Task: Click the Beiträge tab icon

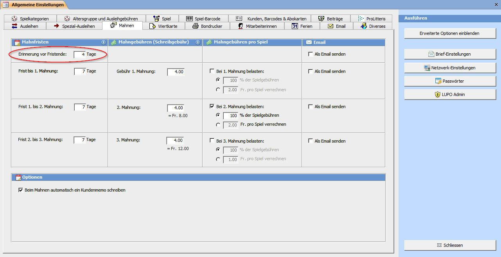Action: point(321,18)
